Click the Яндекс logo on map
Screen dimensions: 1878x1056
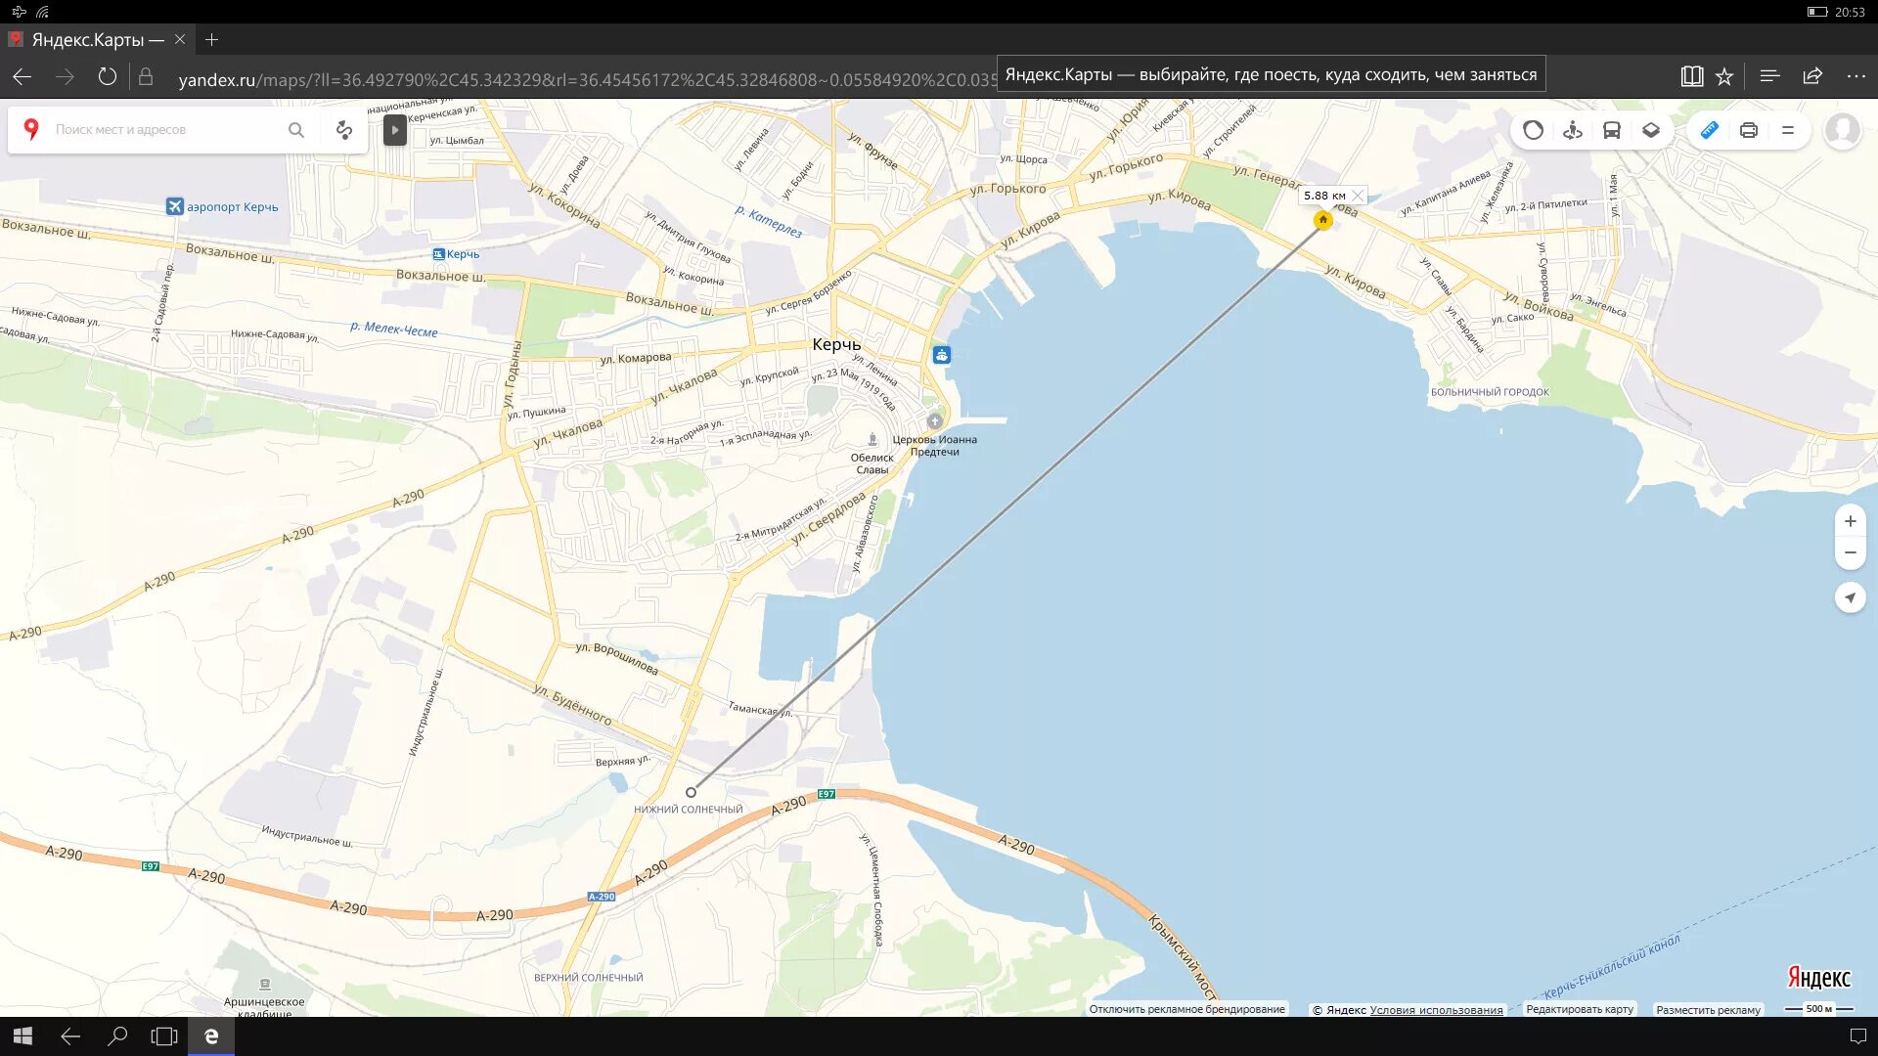(1818, 977)
